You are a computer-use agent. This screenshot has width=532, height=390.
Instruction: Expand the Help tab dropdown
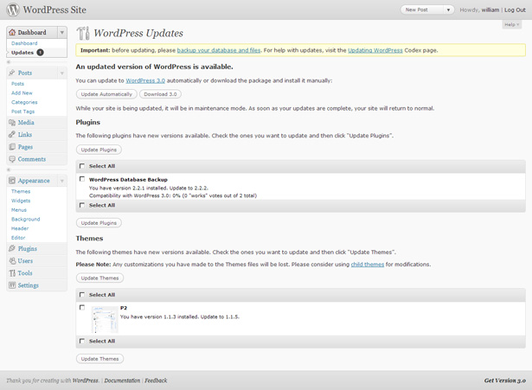pos(511,24)
